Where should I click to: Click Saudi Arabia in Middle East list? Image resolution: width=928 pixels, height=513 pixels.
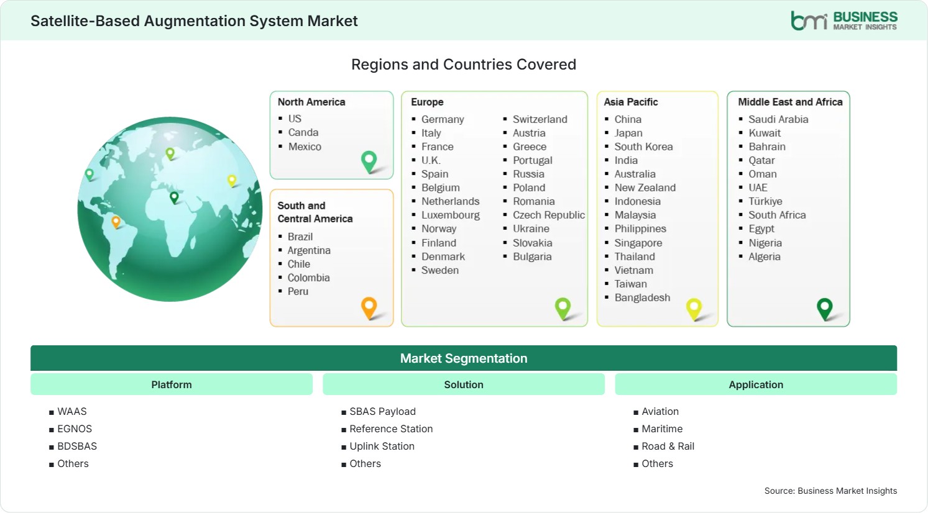point(778,119)
